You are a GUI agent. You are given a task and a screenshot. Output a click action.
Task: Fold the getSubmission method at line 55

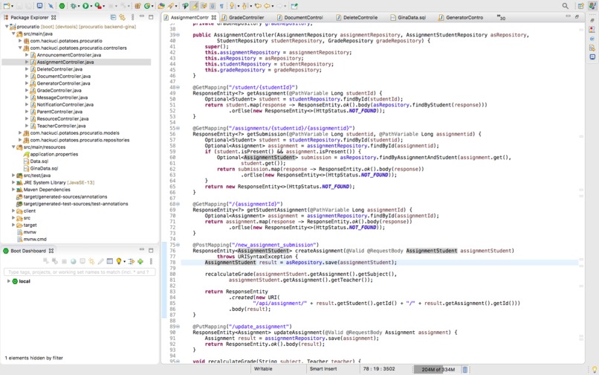click(178, 128)
